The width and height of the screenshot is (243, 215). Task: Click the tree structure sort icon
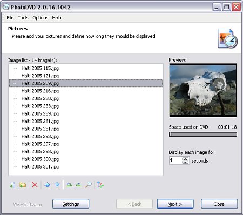[100, 185]
